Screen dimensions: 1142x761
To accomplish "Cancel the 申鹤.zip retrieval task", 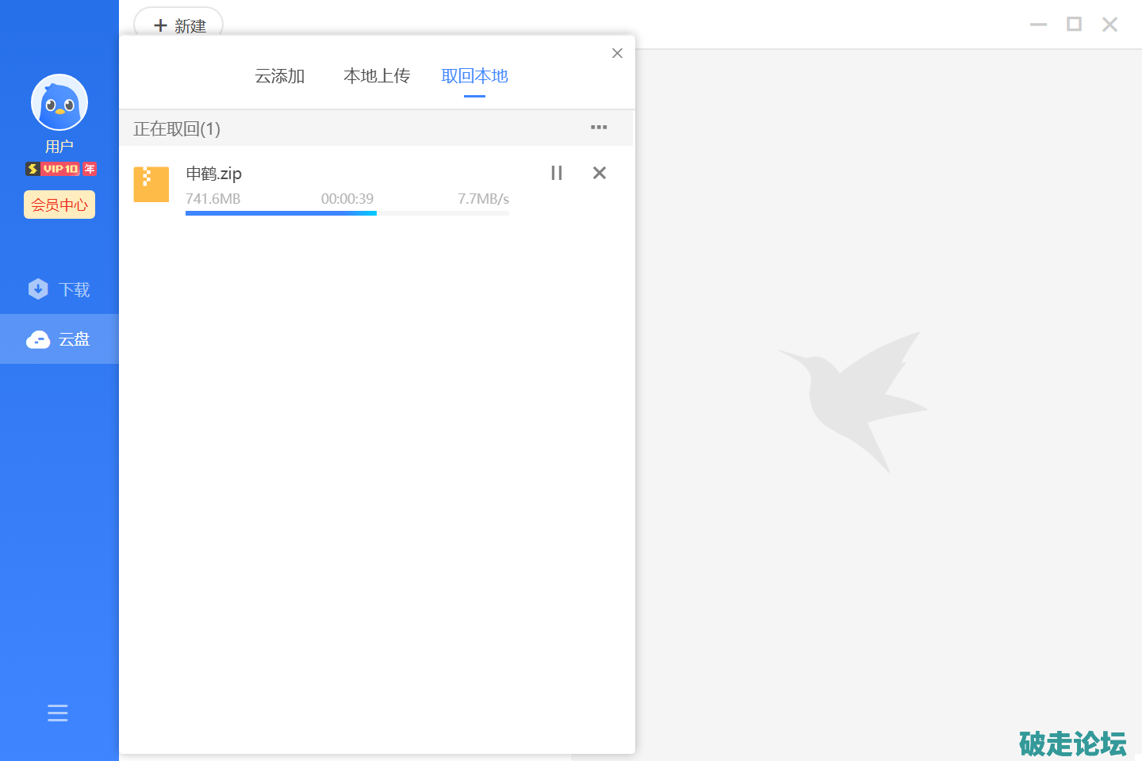I will (600, 173).
